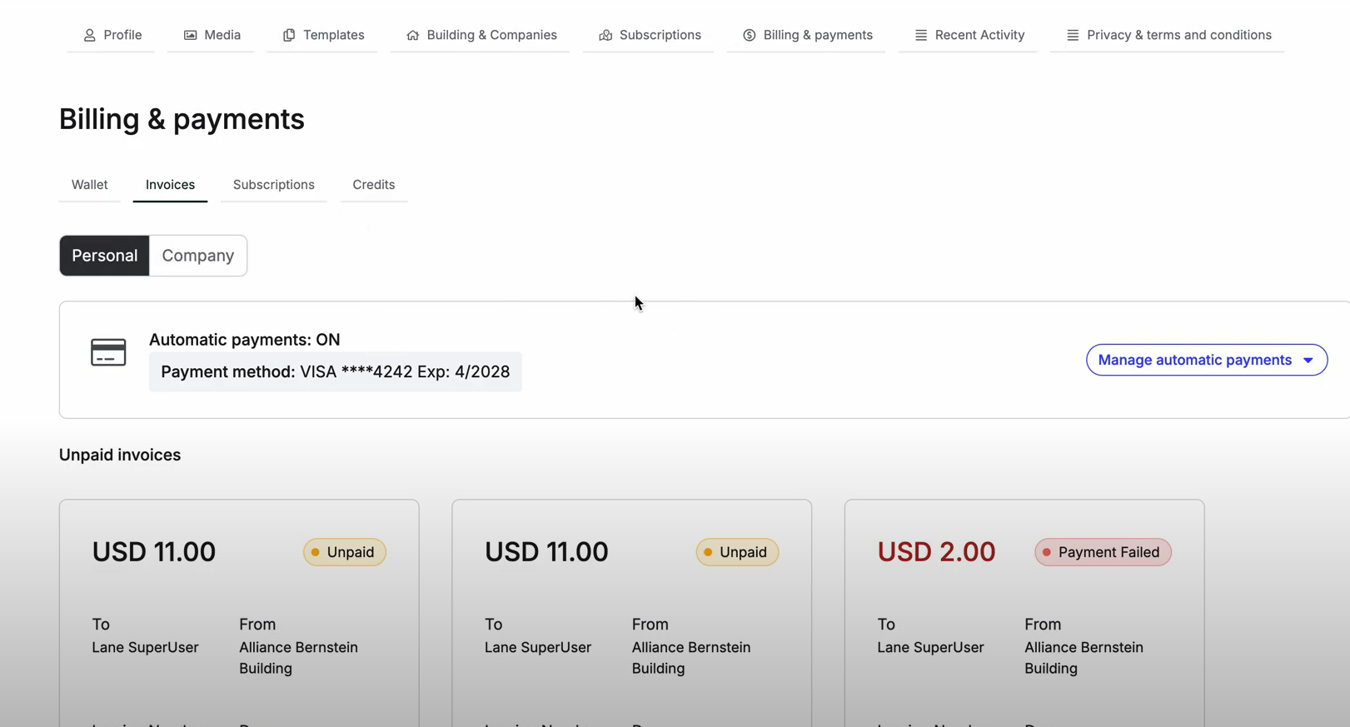Image resolution: width=1350 pixels, height=727 pixels.
Task: Click the Billing & payments page heading
Action: (182, 119)
